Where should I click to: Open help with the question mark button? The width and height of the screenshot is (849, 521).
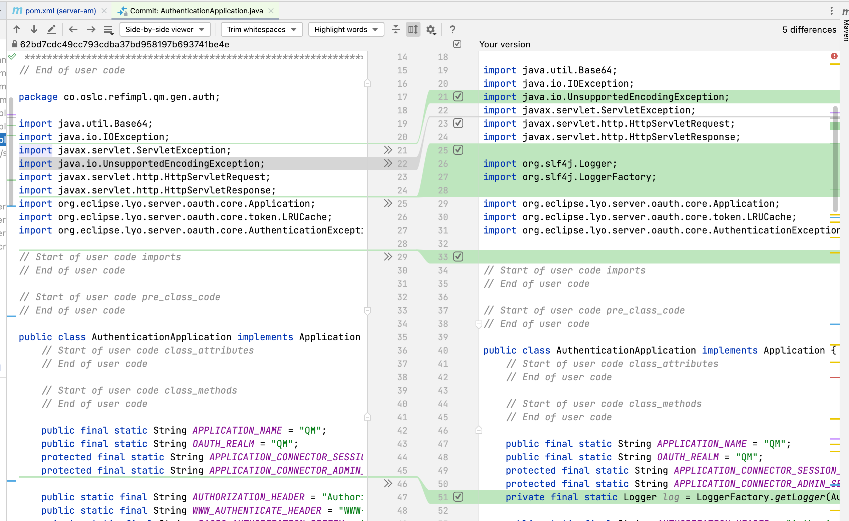452,29
